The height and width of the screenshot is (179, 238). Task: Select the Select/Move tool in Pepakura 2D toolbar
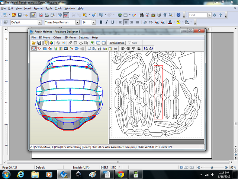coord(34,48)
